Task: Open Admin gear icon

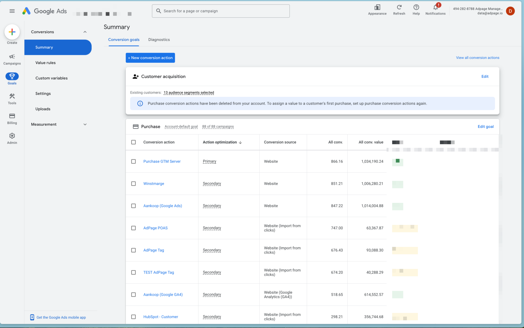Action: (12, 136)
